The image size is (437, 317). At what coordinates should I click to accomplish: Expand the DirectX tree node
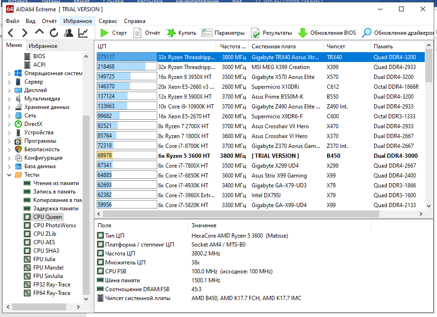[x=9, y=124]
